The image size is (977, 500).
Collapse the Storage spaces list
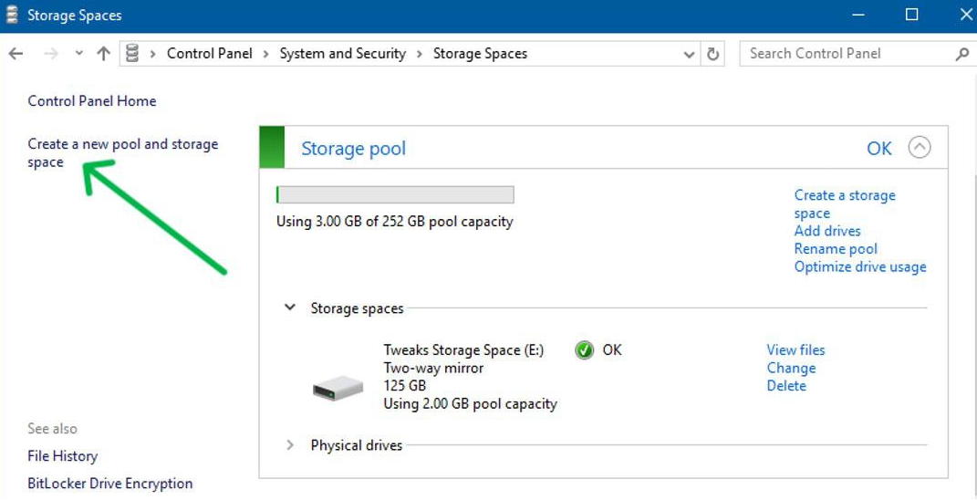tap(290, 308)
